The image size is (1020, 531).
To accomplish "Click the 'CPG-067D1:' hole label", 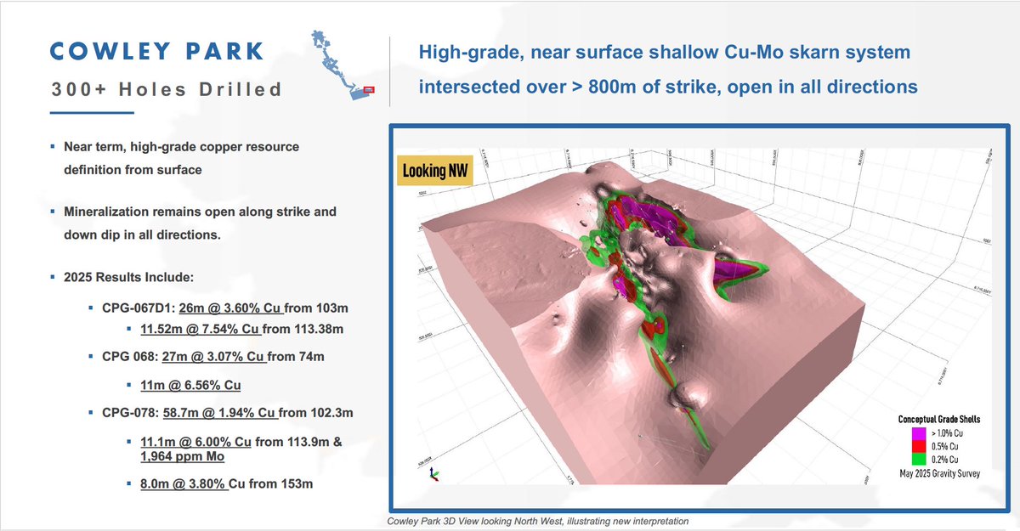I will click(139, 307).
